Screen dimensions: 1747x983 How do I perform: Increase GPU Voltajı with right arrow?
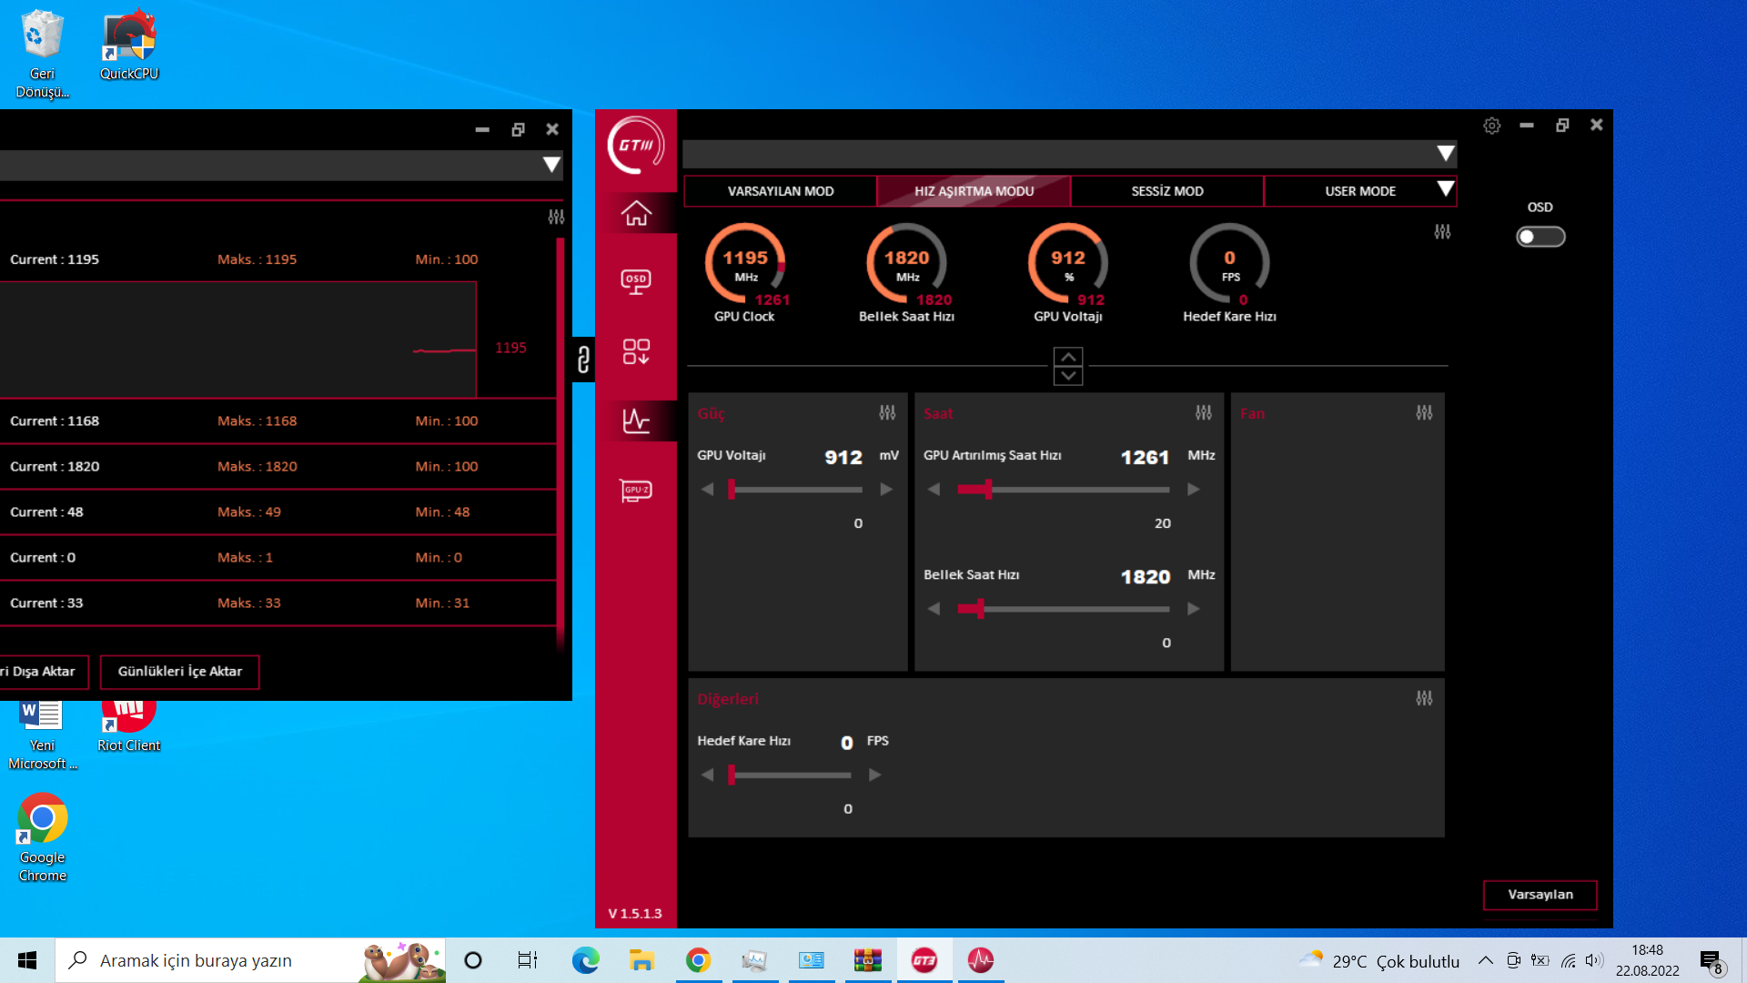coord(886,490)
